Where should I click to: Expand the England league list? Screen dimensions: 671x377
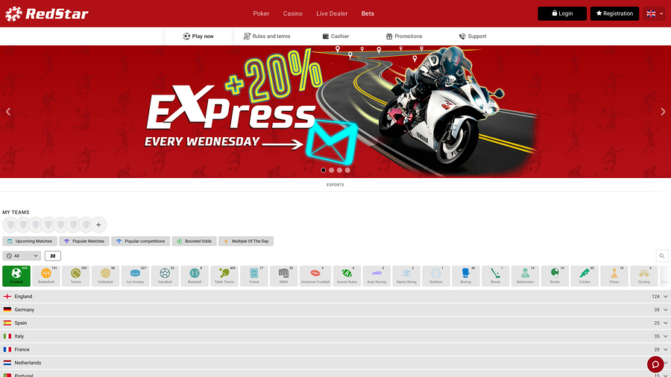tap(335, 297)
